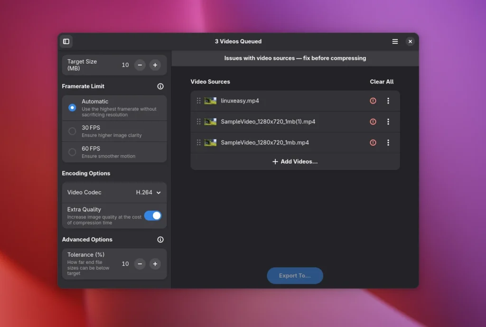Click warning icon for SampleVideo_1280x720_1mb.mp4
486x327 pixels.
tap(373, 142)
